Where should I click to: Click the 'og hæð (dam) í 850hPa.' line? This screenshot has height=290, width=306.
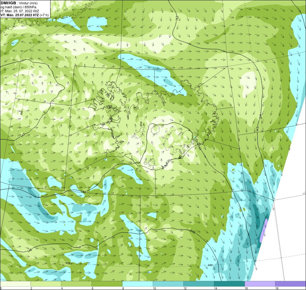[19, 7]
